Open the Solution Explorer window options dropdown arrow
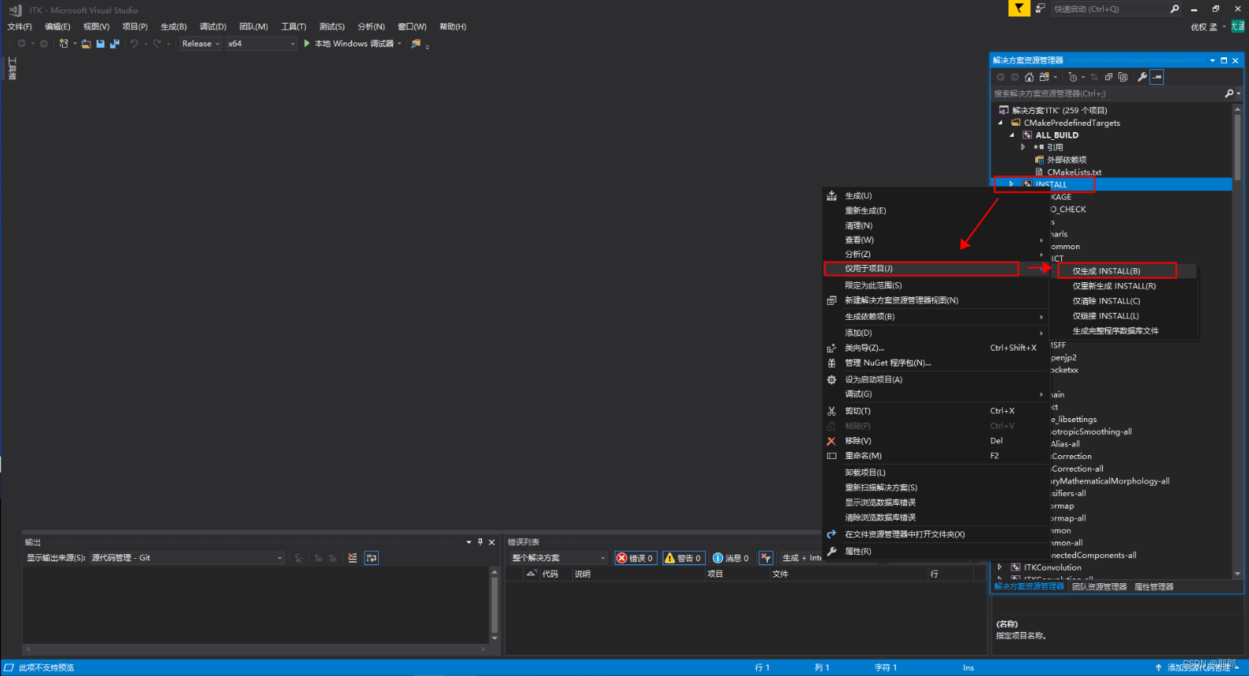This screenshot has height=676, width=1249. coord(1212,61)
